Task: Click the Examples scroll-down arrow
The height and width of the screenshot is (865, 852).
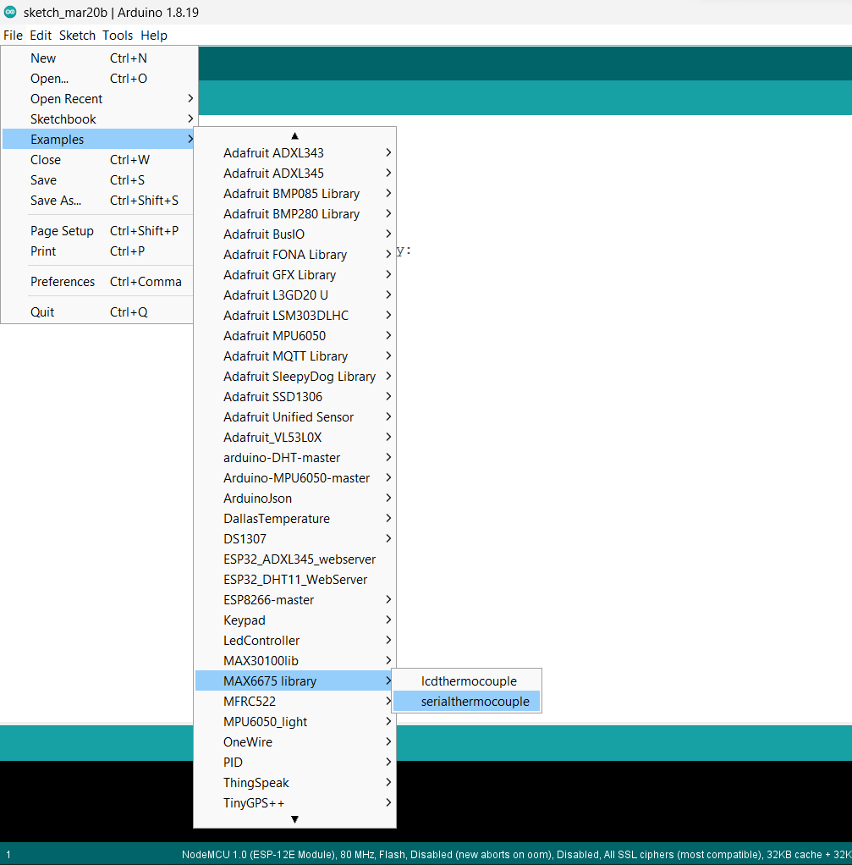Action: tap(294, 819)
